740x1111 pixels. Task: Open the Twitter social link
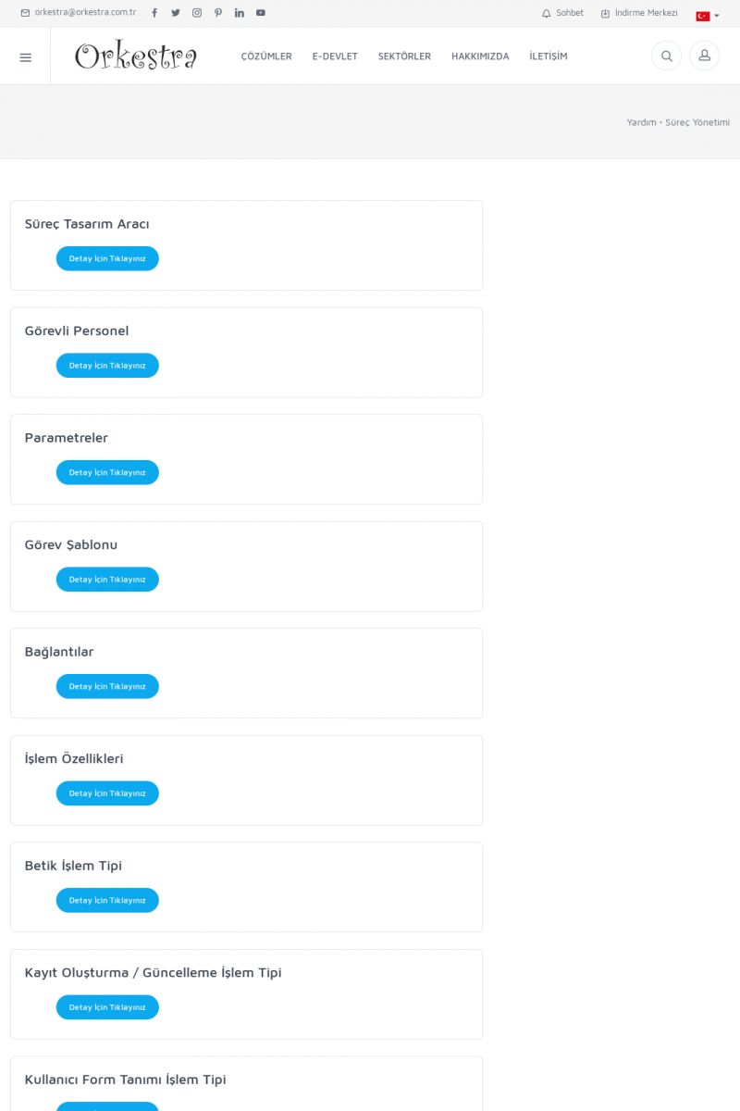(x=176, y=13)
